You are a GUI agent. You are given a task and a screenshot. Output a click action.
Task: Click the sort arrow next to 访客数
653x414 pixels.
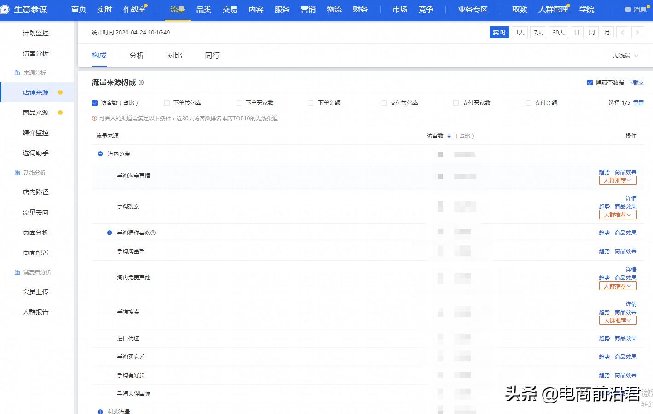[449, 136]
